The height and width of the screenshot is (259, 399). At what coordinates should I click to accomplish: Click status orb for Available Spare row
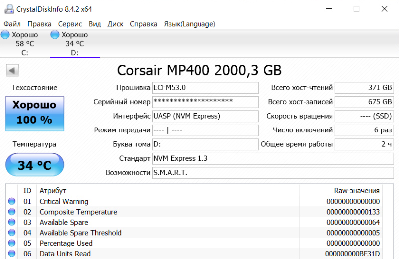(12, 222)
